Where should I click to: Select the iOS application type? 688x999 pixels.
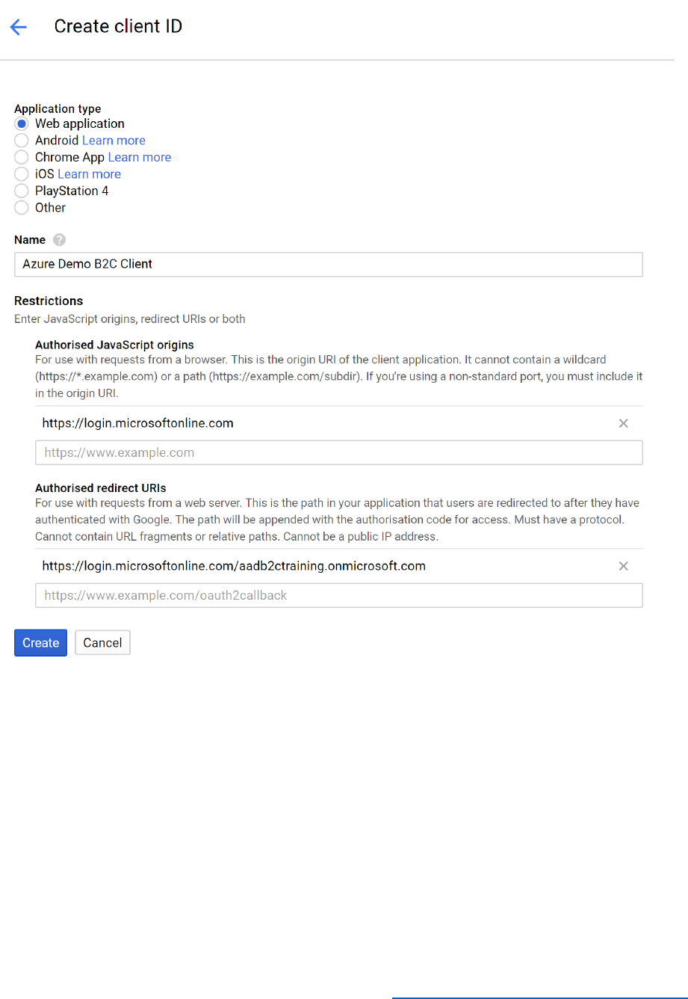[x=22, y=174]
